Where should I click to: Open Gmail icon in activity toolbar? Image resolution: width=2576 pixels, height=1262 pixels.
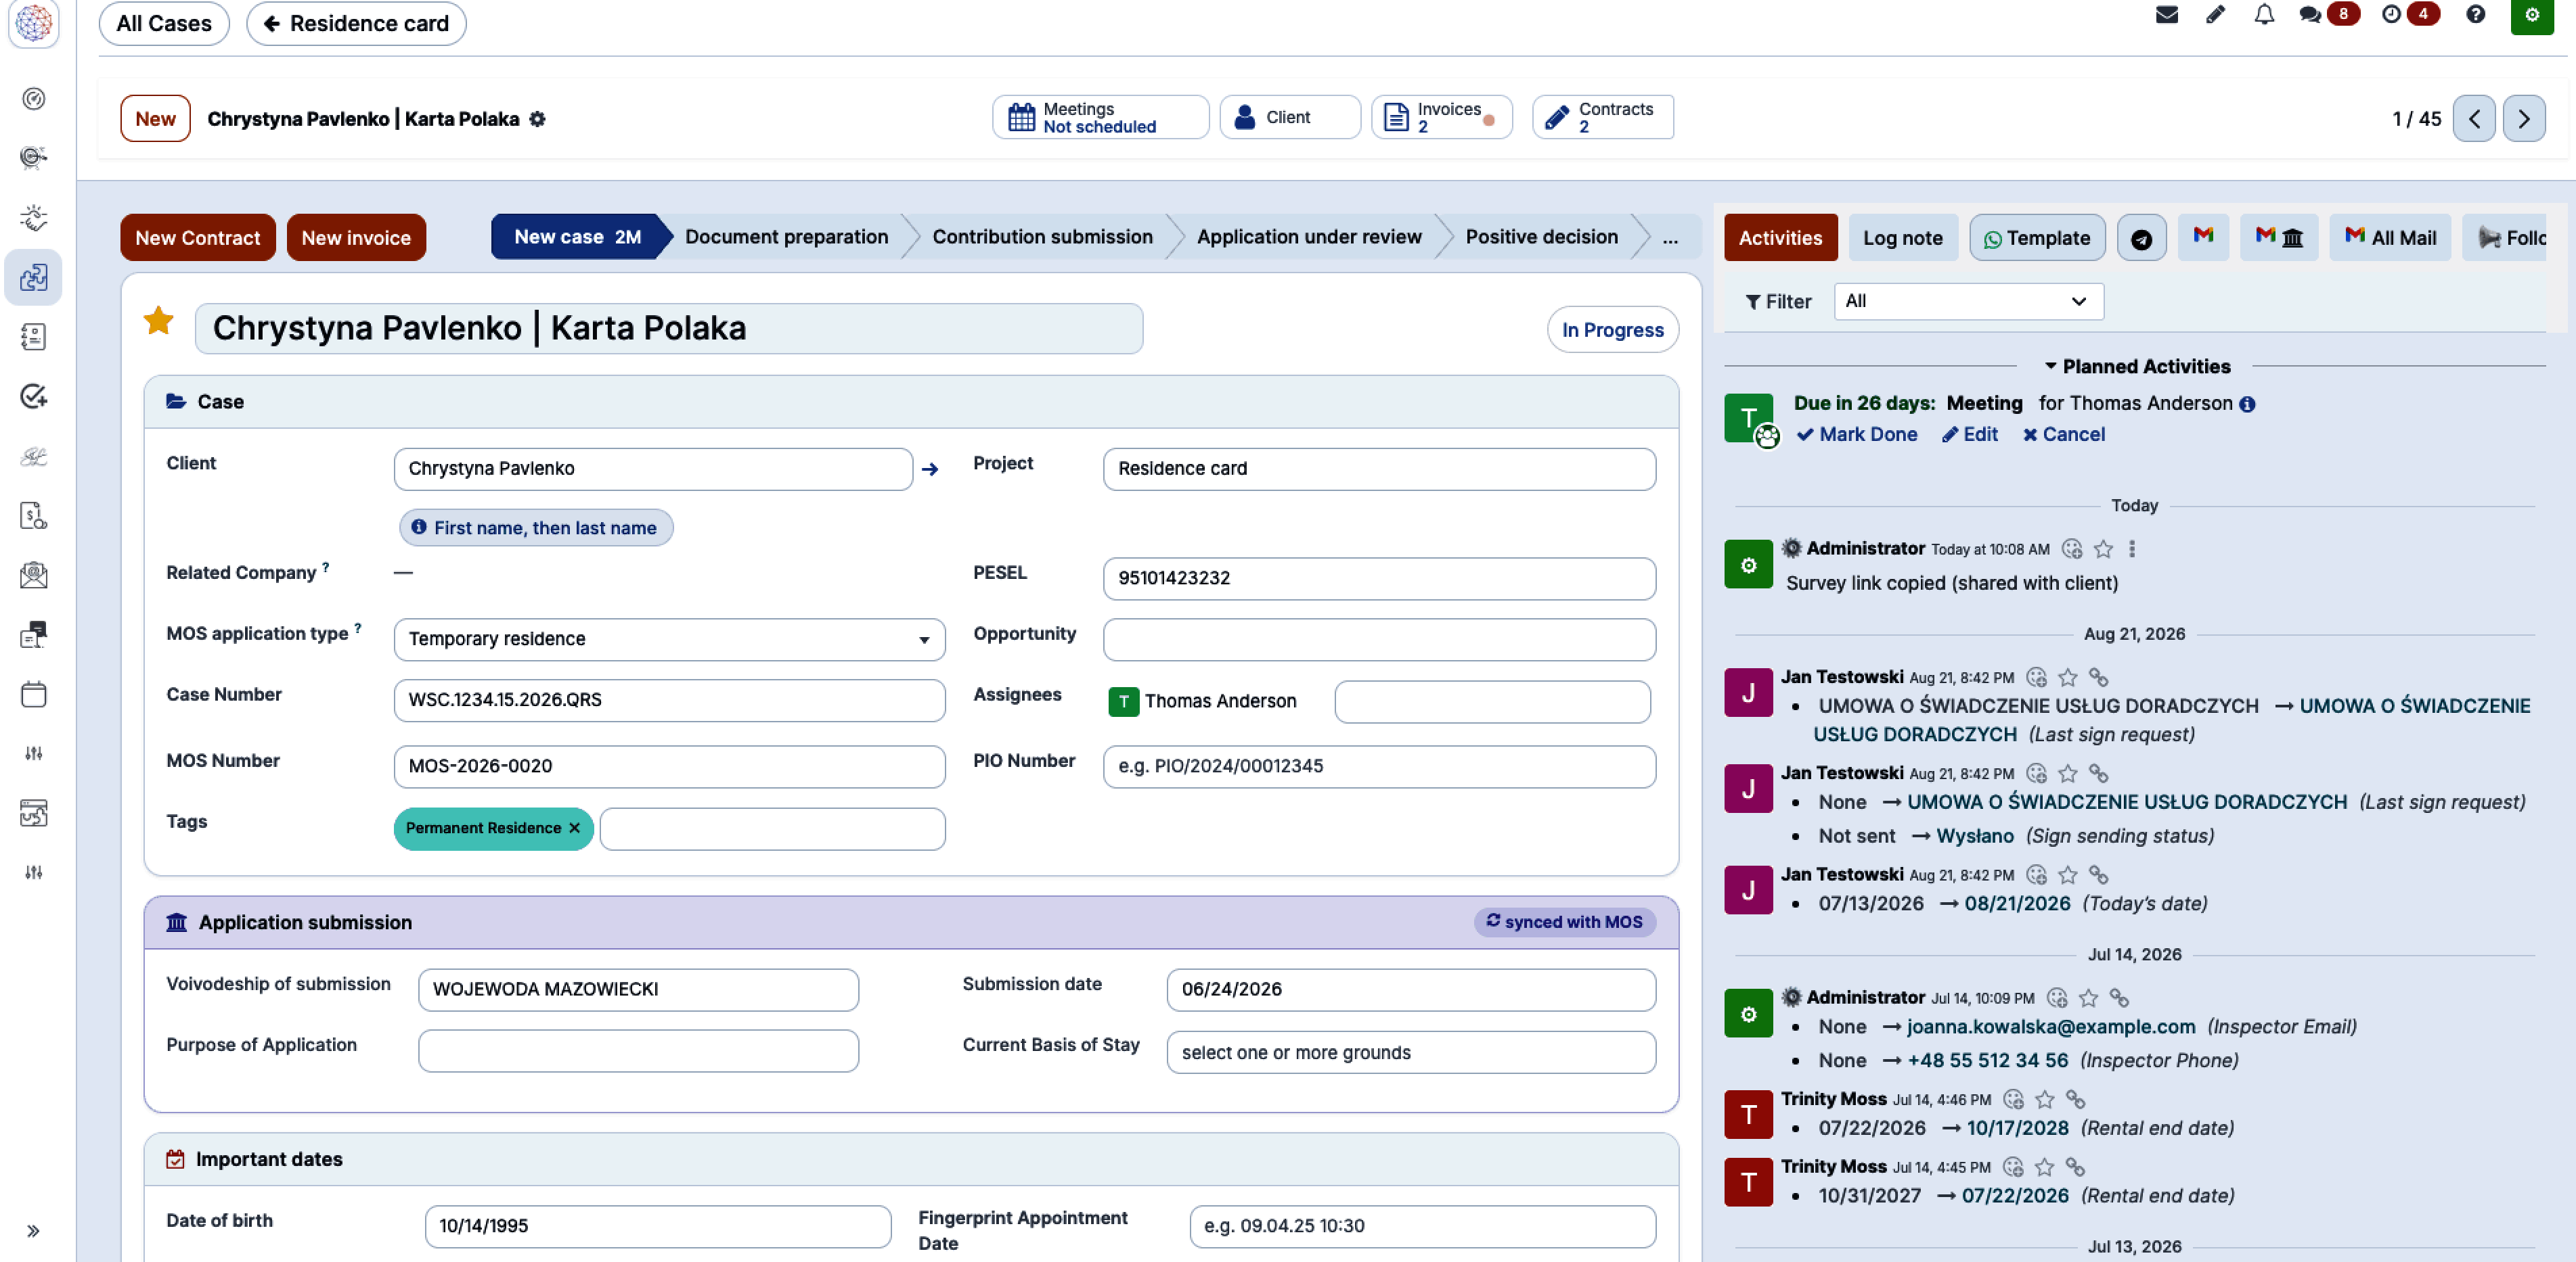coord(2203,237)
